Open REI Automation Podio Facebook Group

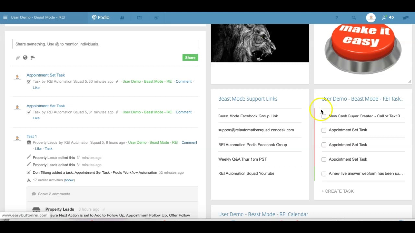coord(253,145)
